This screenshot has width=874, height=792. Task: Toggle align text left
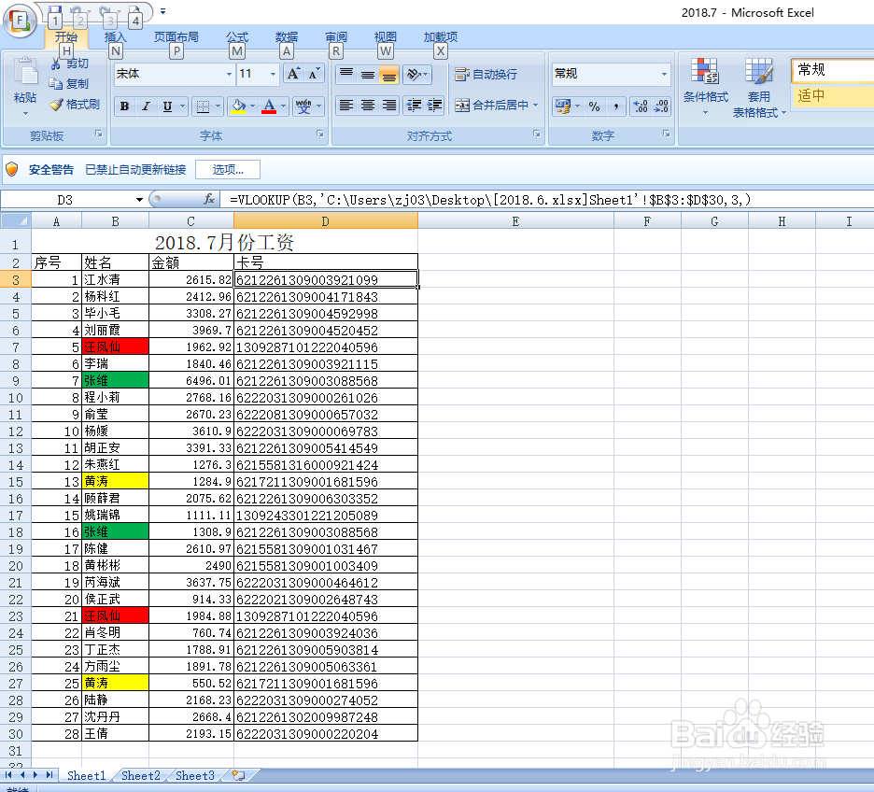(346, 106)
